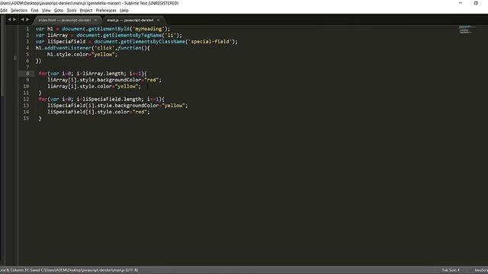Click getElementById on line 1
This screenshot has width=488, height=274.
109,29
